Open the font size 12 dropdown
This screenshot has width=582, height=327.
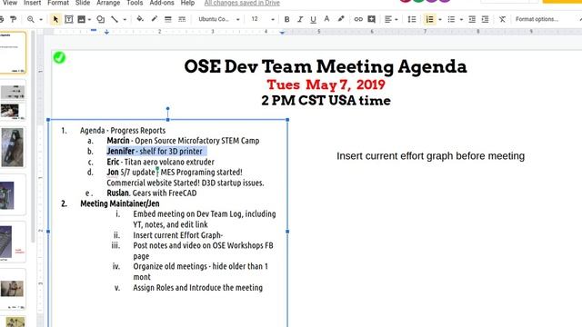coord(263,19)
